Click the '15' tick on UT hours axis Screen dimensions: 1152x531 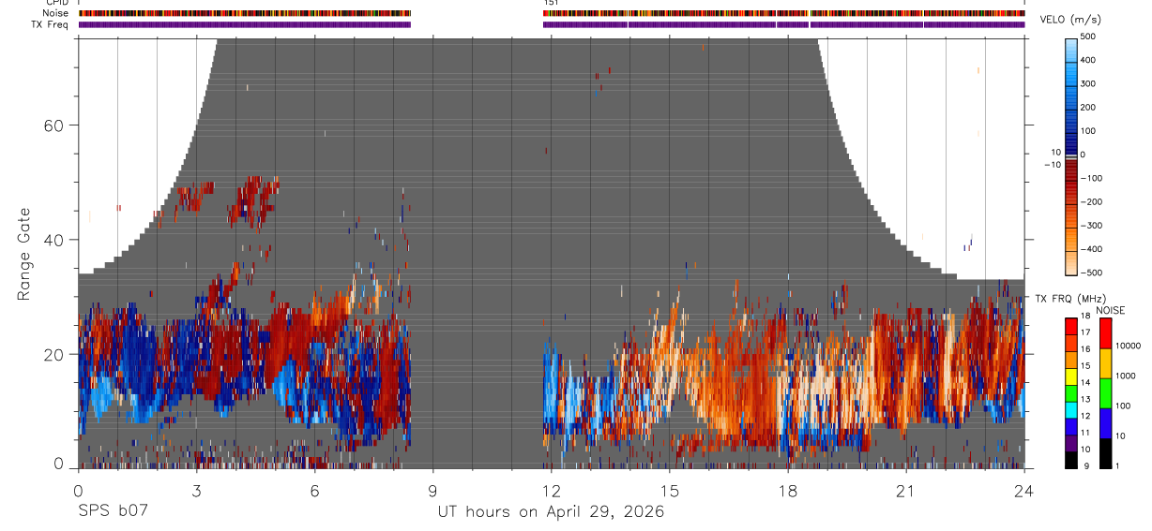point(670,491)
